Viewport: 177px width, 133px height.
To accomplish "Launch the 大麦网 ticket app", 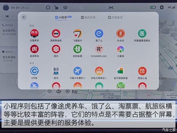I will click(120, 49).
